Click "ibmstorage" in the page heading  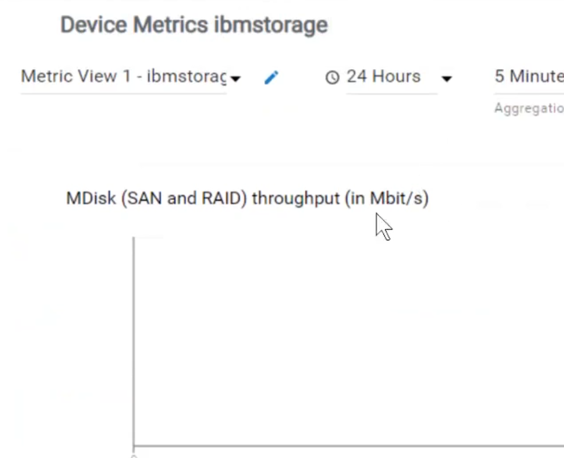tap(271, 25)
